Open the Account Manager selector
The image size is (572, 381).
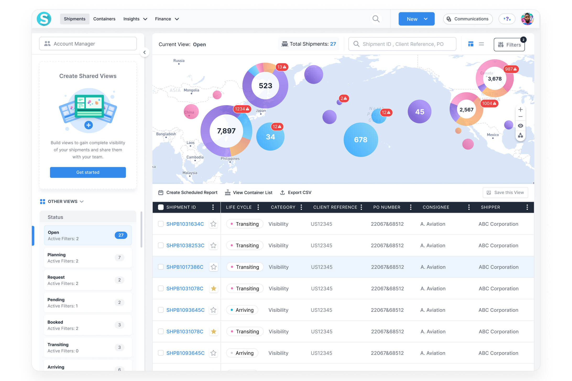pyautogui.click(x=88, y=44)
